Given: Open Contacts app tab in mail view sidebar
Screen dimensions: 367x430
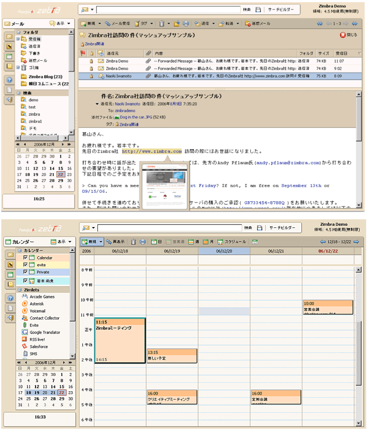Looking at the screenshot, I should (x=9, y=46).
